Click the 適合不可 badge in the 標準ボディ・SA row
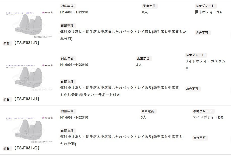Viewport: 231px width, 157px height. tap(203, 33)
